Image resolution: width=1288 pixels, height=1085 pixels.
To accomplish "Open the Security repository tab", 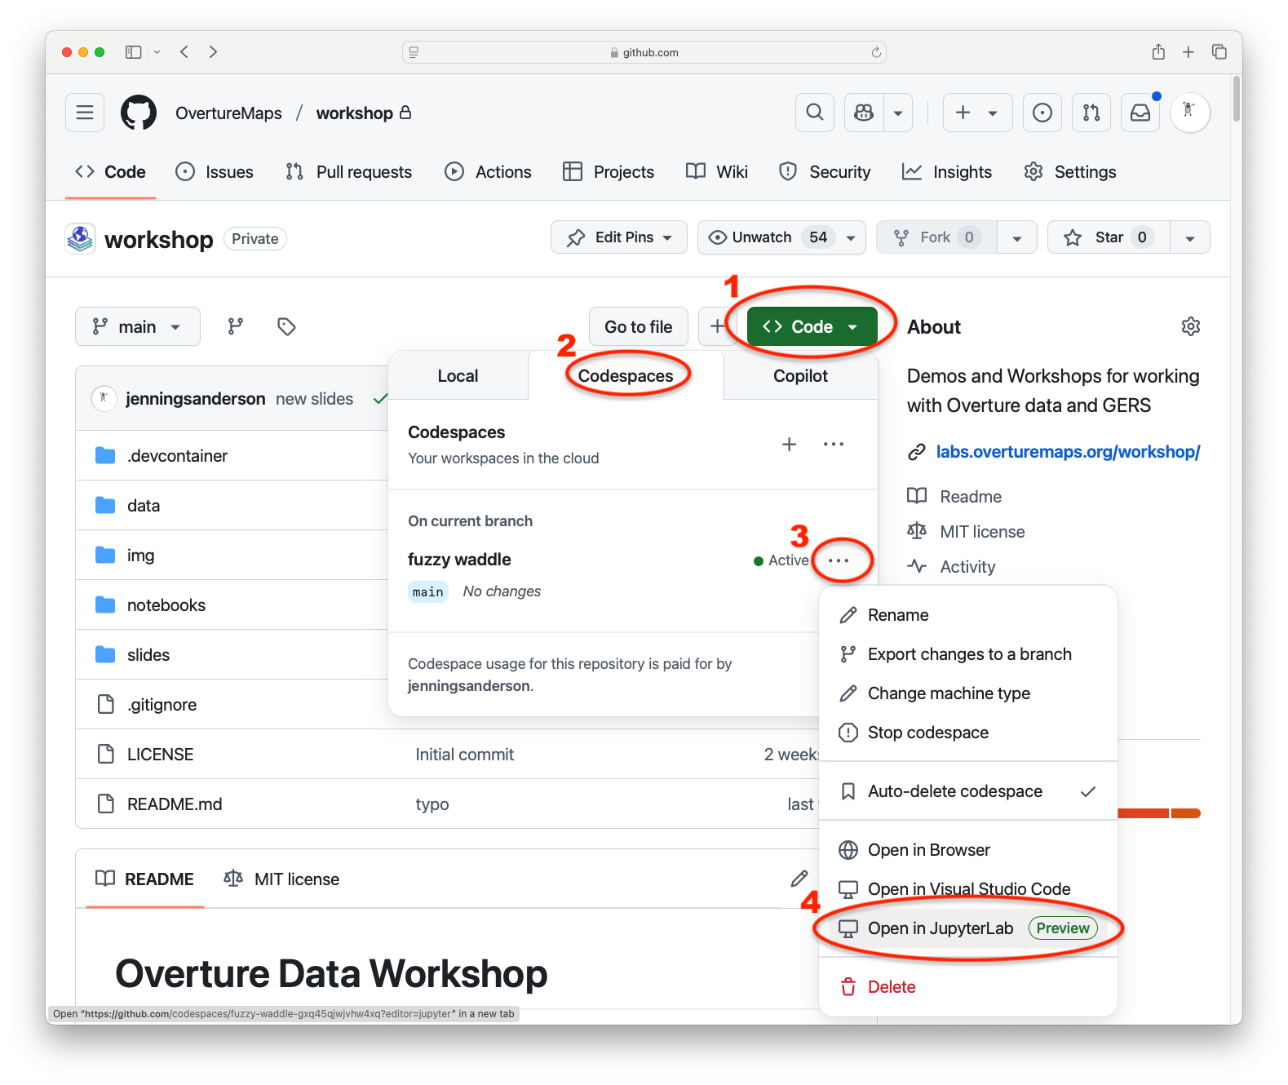I will pyautogui.click(x=825, y=172).
